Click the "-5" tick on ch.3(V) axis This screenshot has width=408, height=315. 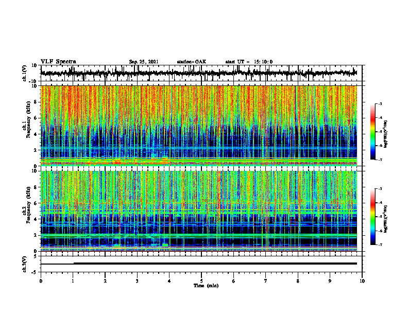35,272
